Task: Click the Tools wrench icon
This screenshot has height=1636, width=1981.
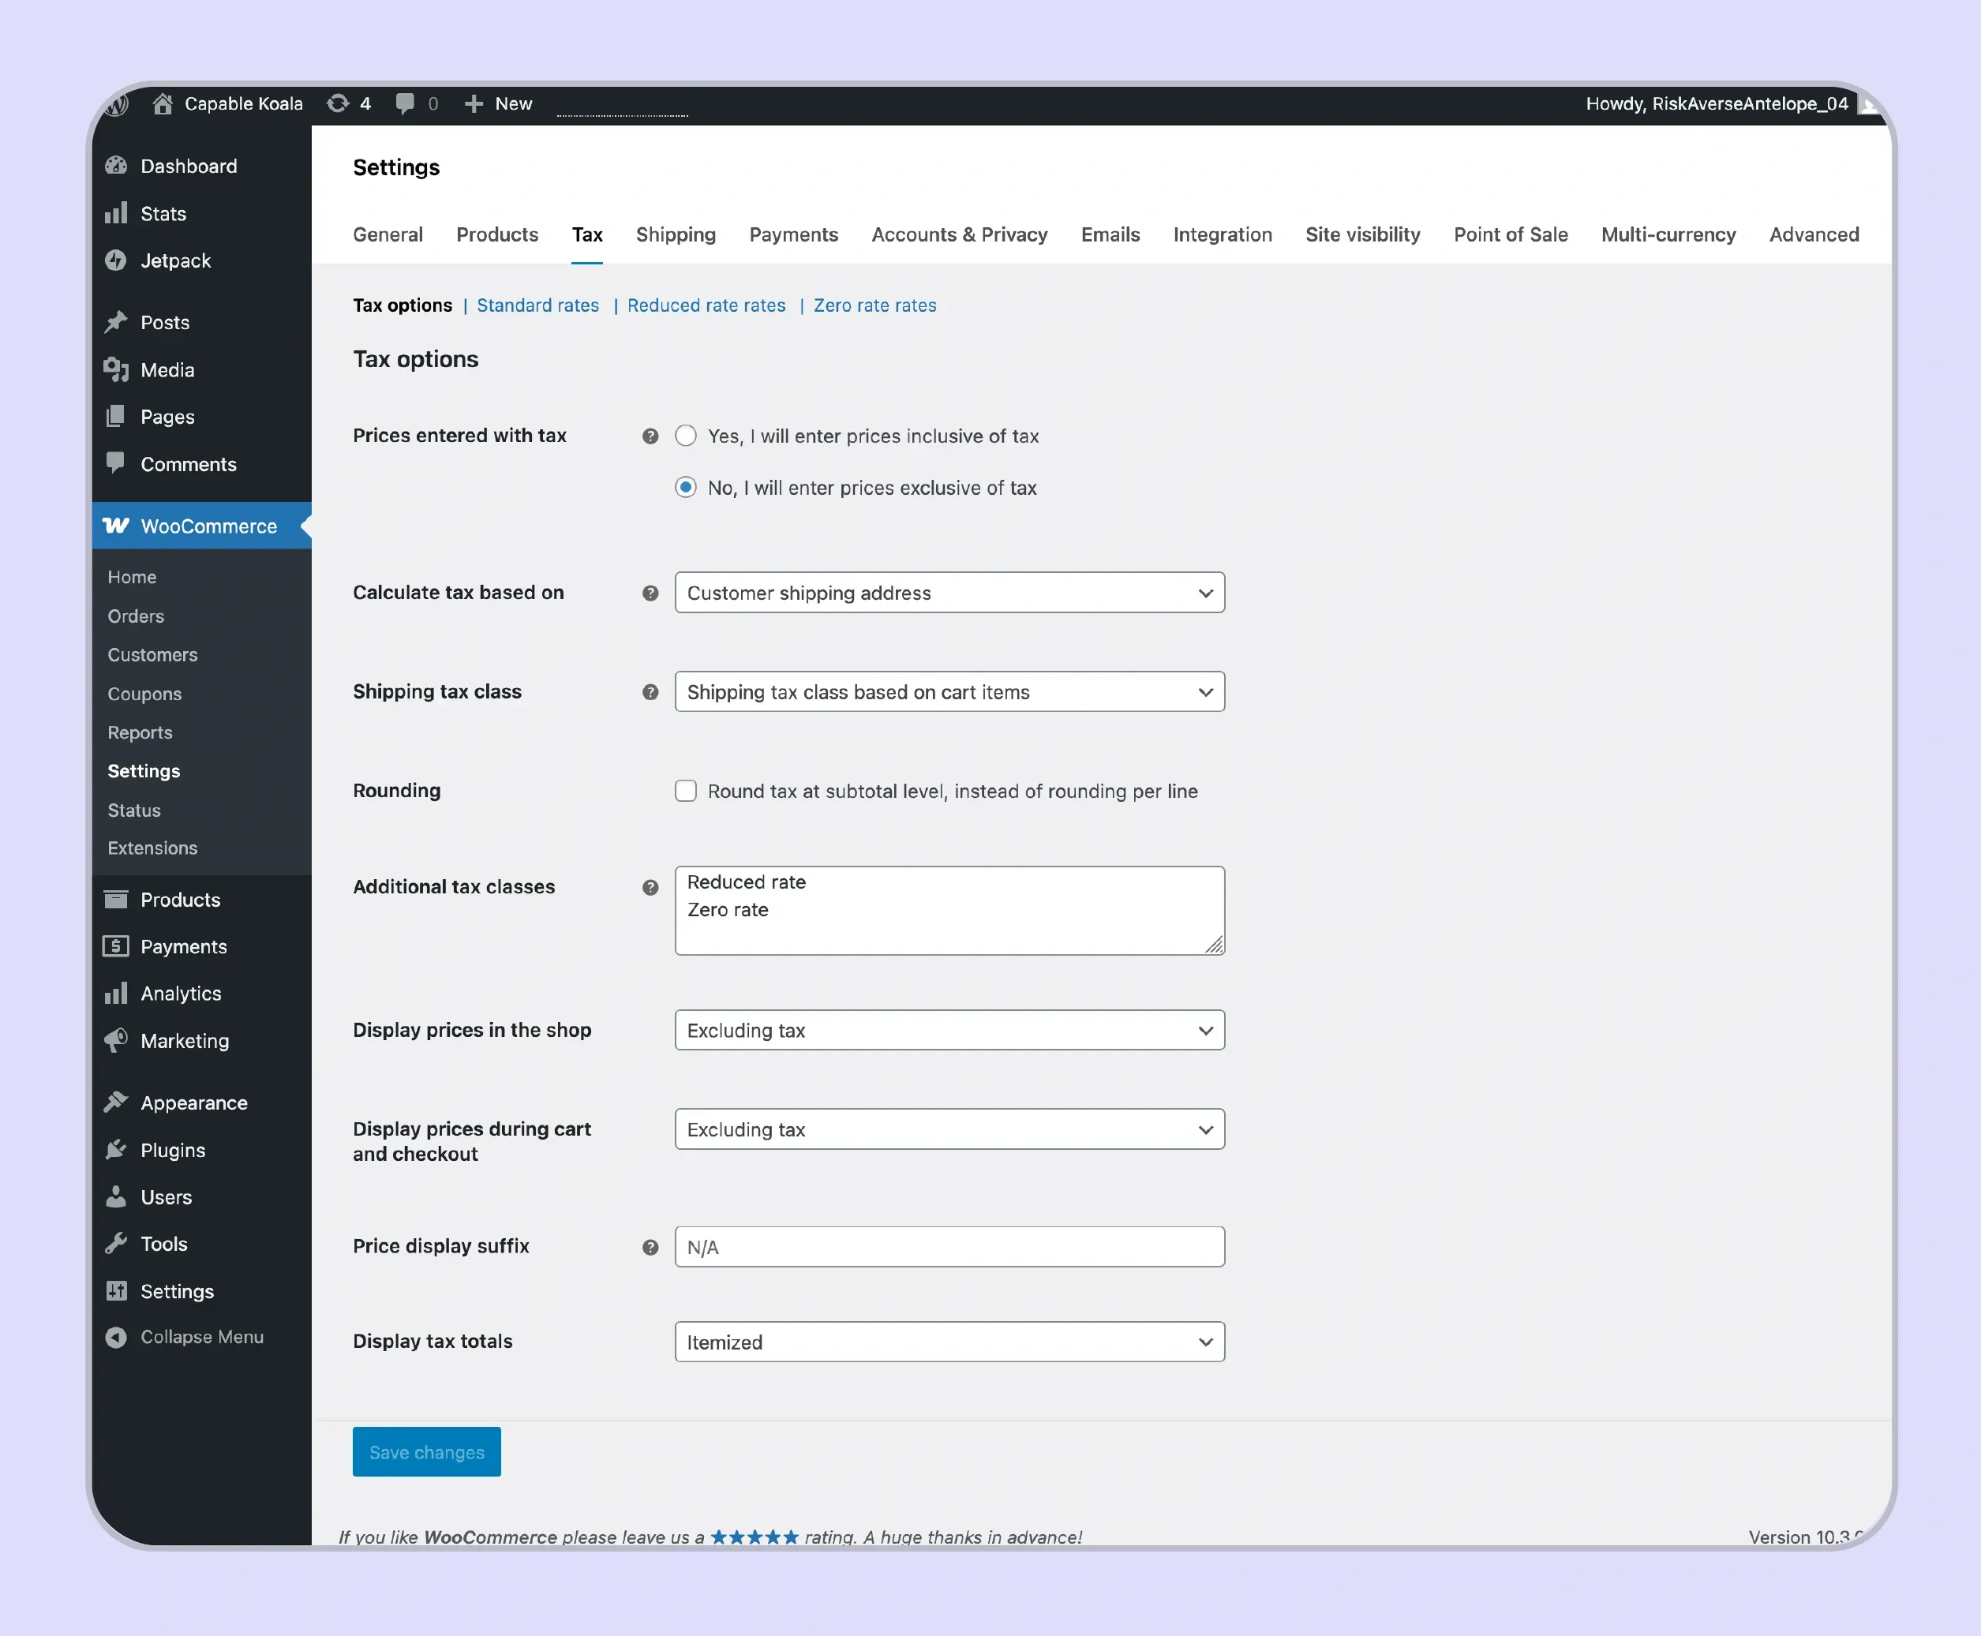Action: pyautogui.click(x=116, y=1244)
